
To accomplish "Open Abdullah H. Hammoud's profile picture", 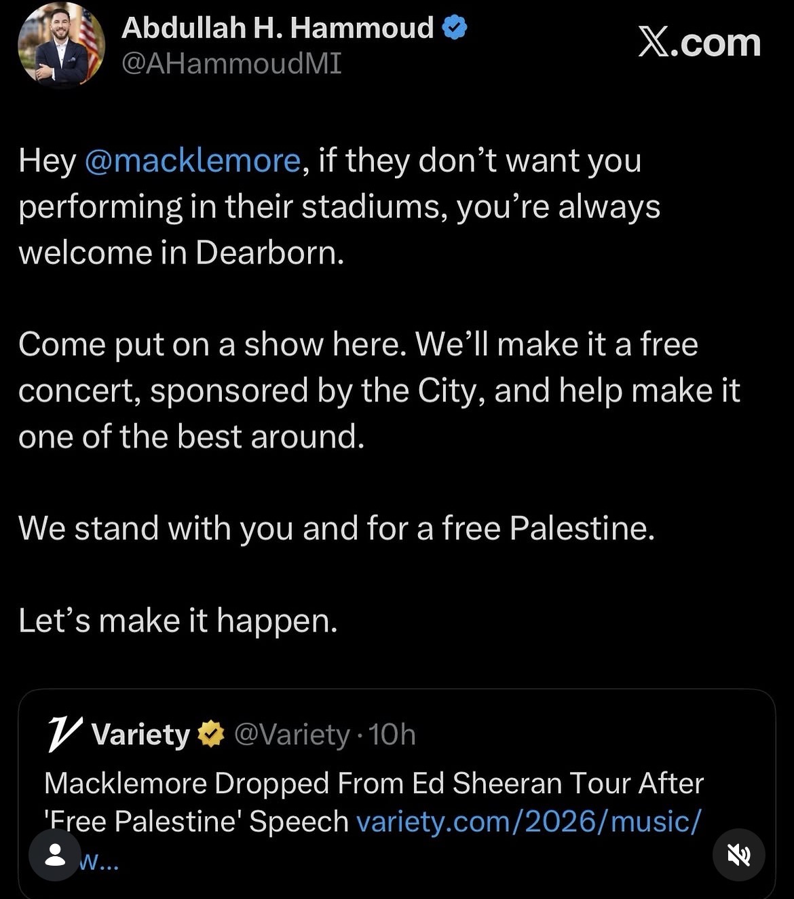I will [61, 45].
